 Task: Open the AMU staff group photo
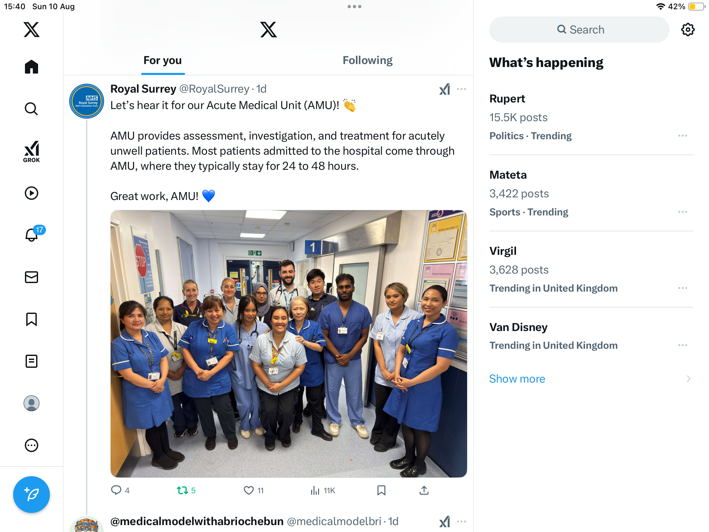[x=289, y=344]
